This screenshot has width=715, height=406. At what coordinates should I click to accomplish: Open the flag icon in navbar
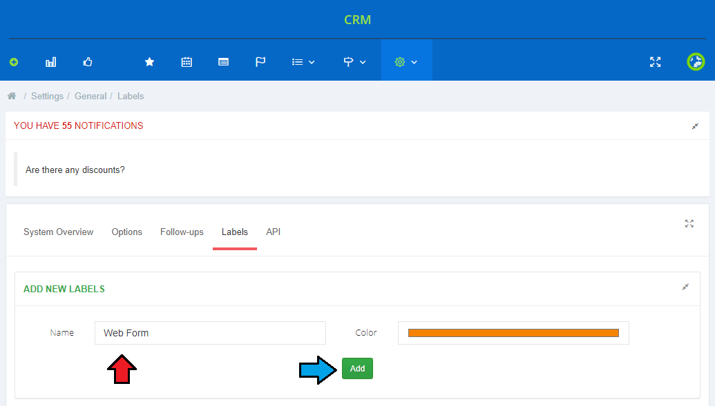[260, 62]
